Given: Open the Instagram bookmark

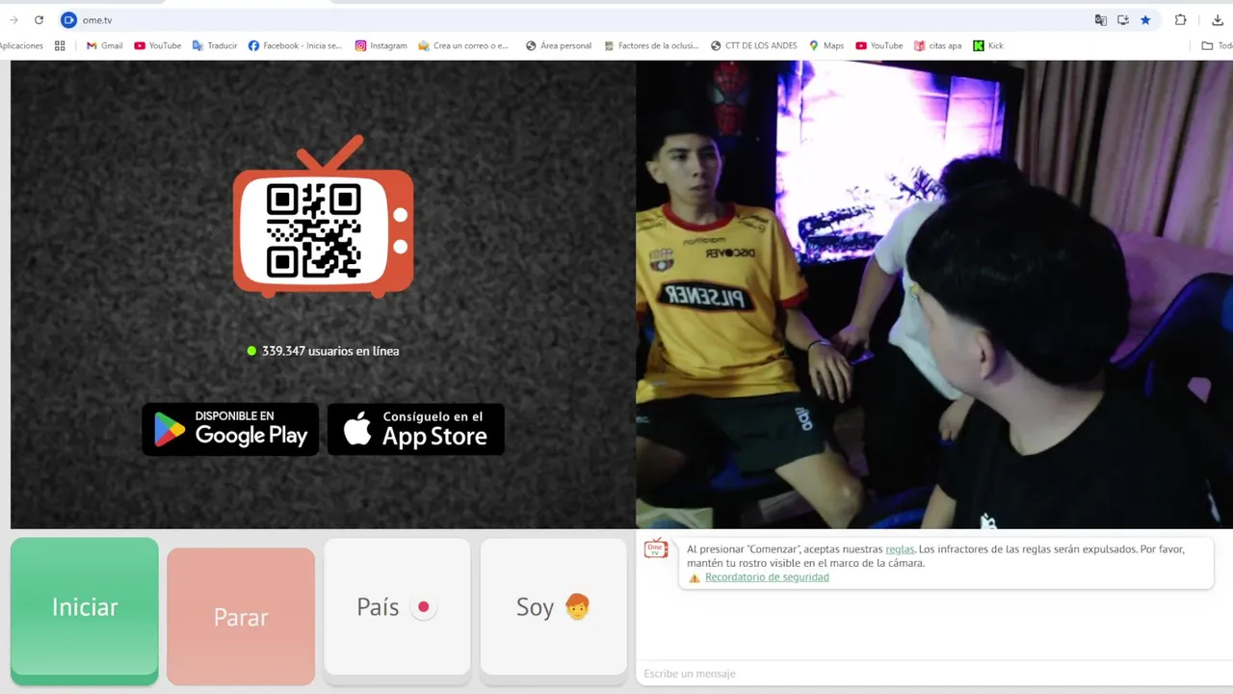Looking at the screenshot, I should click(x=380, y=45).
